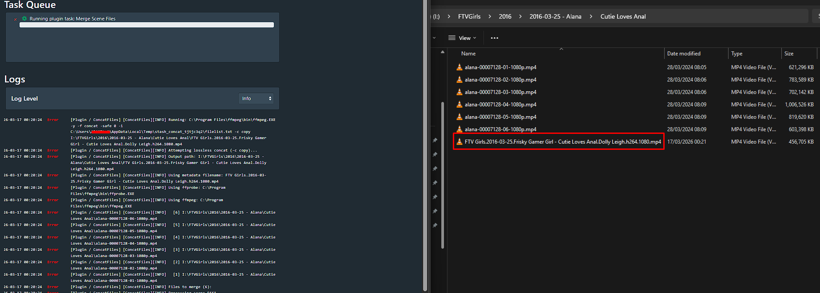Image resolution: width=820 pixels, height=293 pixels.
Task: Navigate to the FTVGirls folder in the breadcrumb
Action: point(469,16)
